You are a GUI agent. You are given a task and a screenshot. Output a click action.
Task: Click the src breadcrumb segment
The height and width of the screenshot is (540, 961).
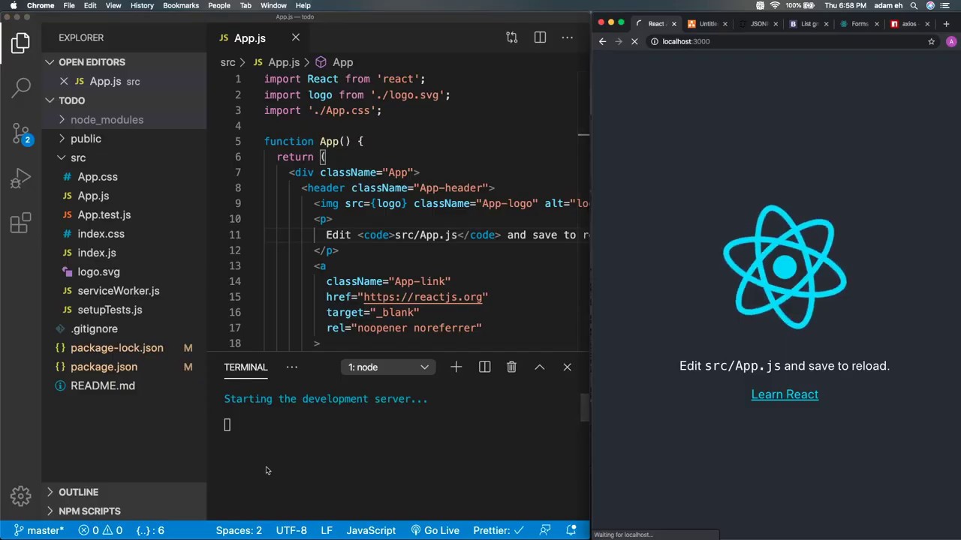point(227,62)
